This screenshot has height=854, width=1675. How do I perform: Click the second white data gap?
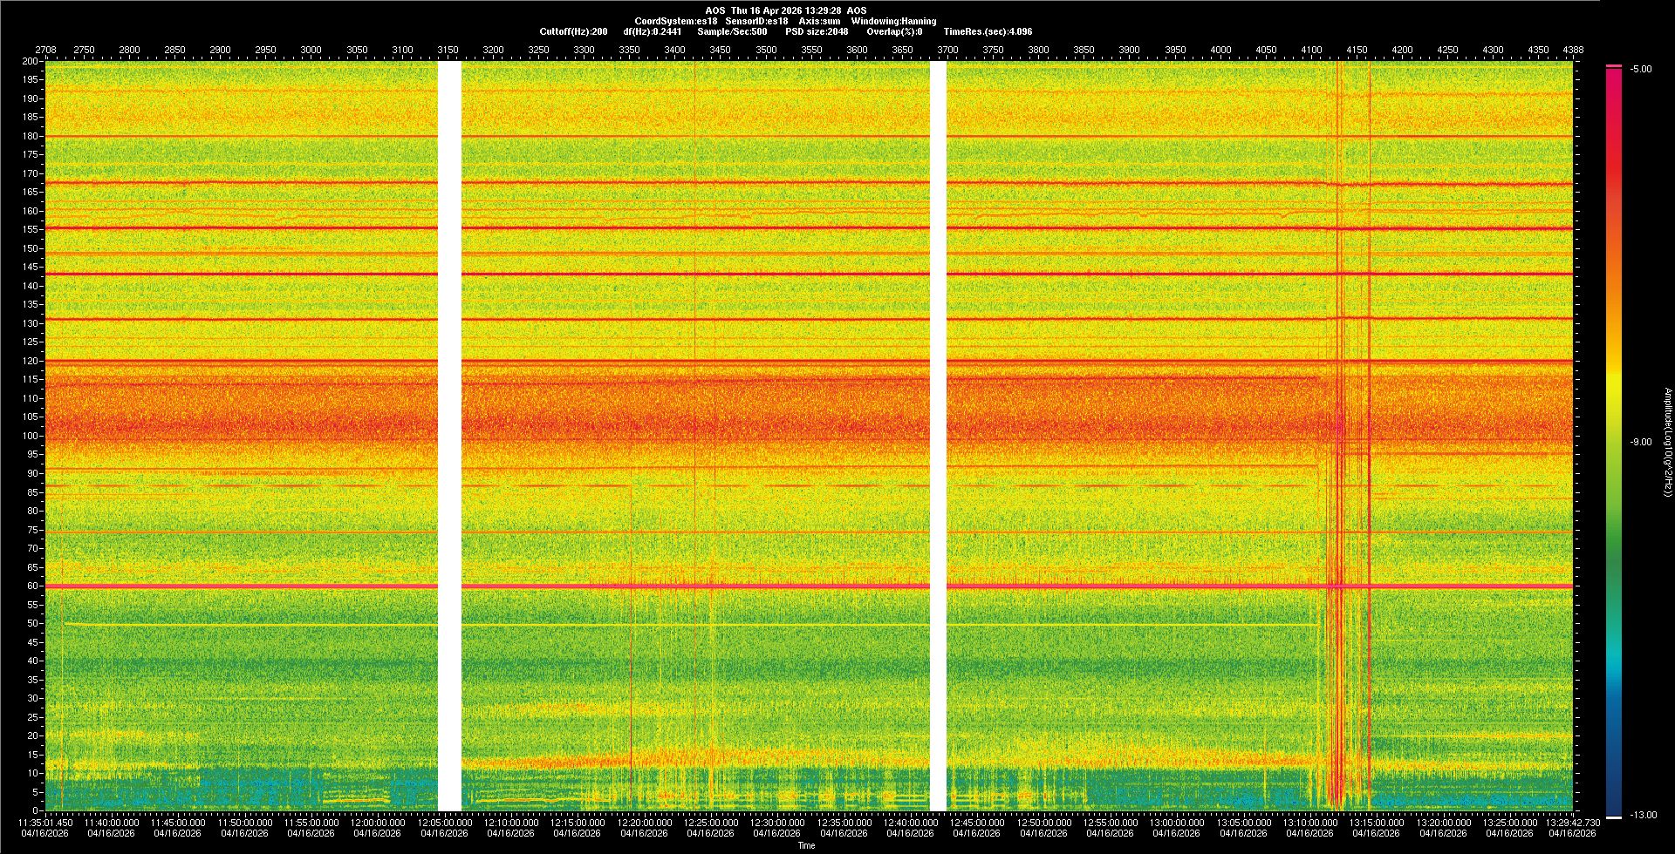(938, 436)
